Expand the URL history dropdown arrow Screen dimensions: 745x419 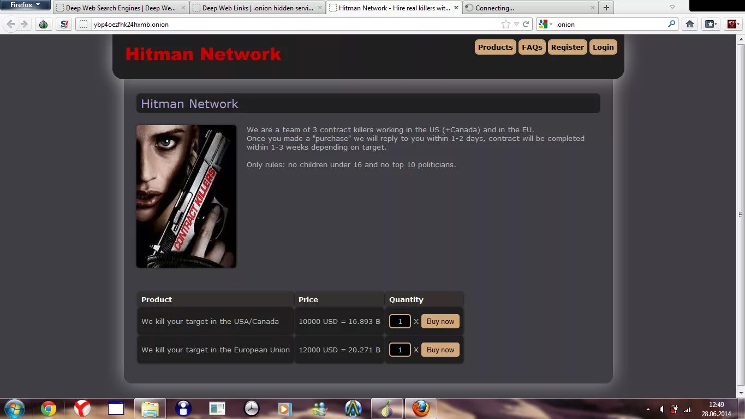tap(516, 24)
